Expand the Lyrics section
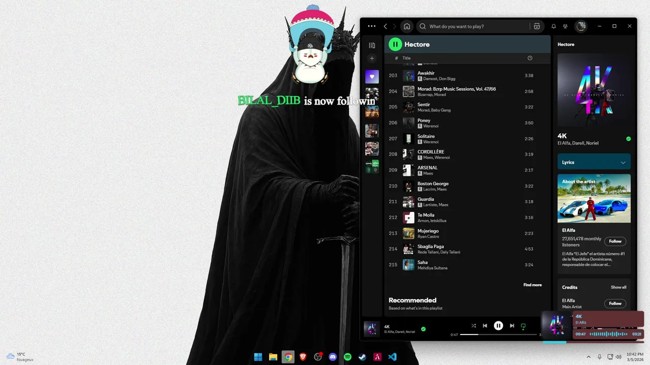Image resolution: width=650 pixels, height=365 pixels. pyautogui.click(x=594, y=162)
